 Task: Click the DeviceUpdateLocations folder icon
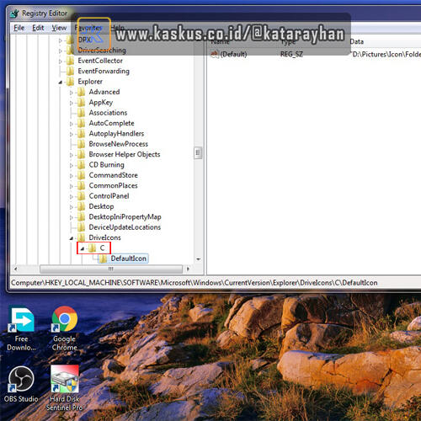coord(81,227)
